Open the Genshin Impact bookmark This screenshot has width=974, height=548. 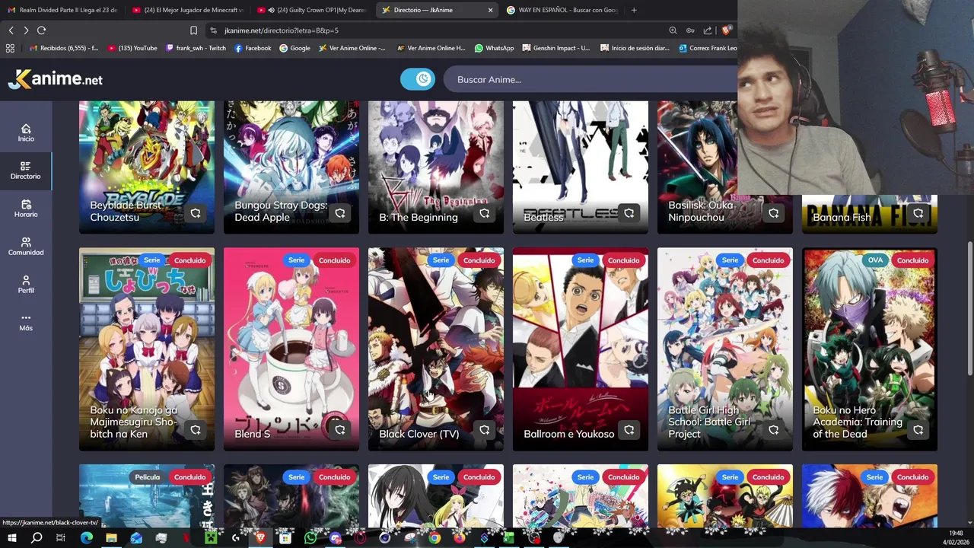tap(555, 48)
